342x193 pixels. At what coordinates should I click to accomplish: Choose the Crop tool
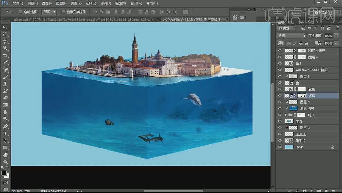(5, 55)
